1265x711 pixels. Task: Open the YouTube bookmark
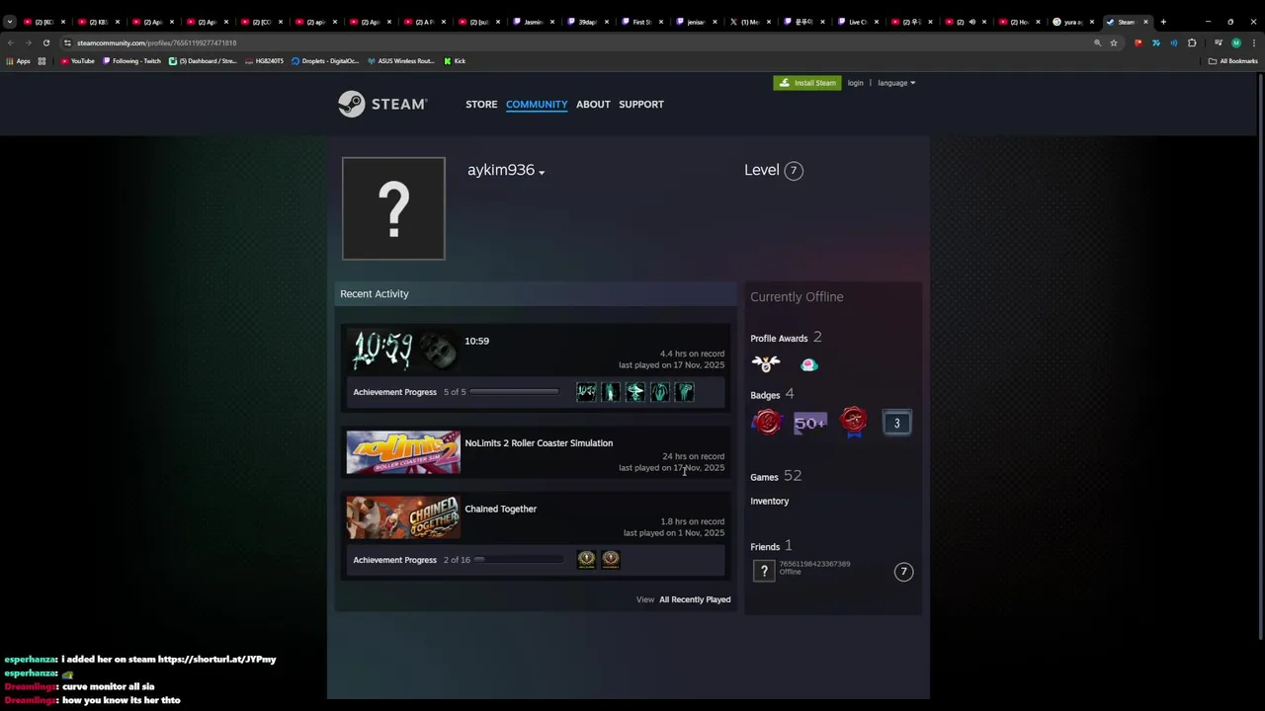tap(77, 61)
